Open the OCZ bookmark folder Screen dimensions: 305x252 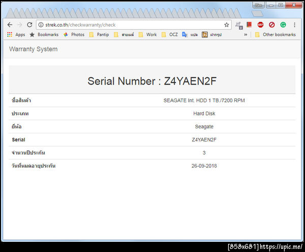click(x=170, y=35)
